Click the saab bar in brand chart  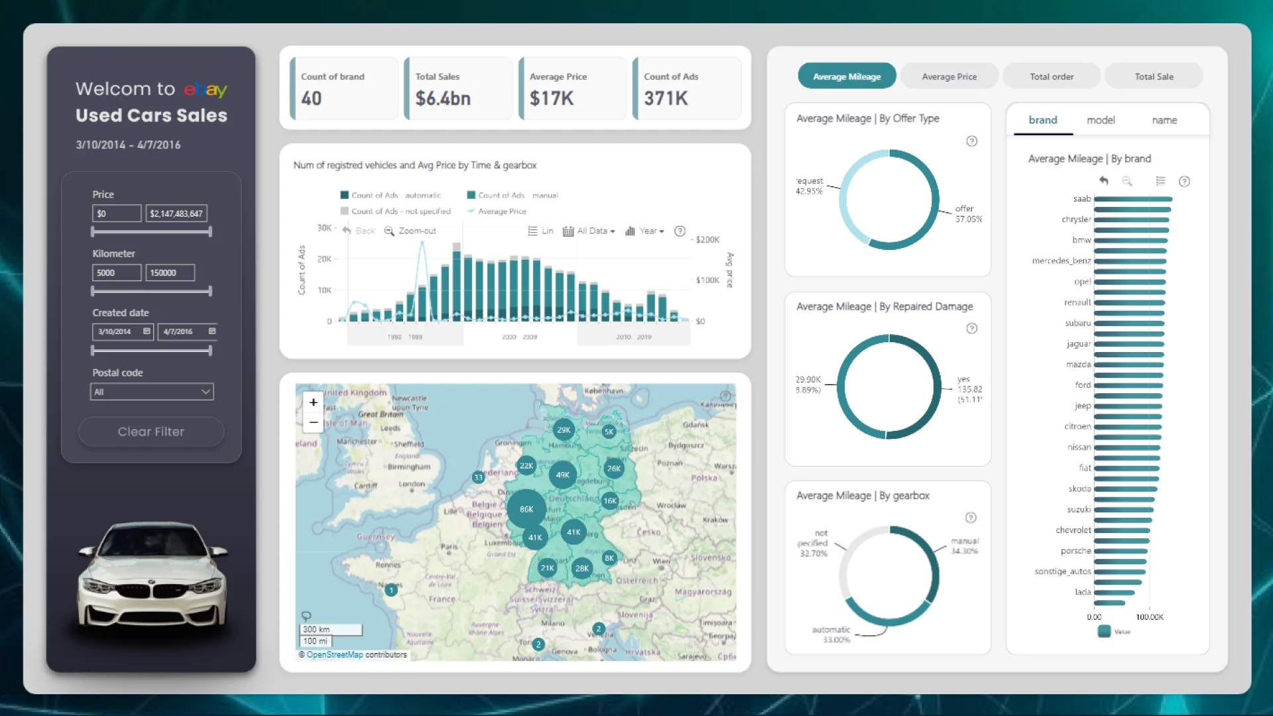(1133, 199)
